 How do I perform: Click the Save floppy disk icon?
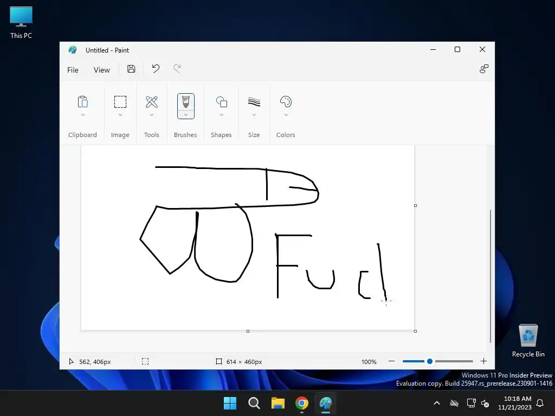[131, 69]
